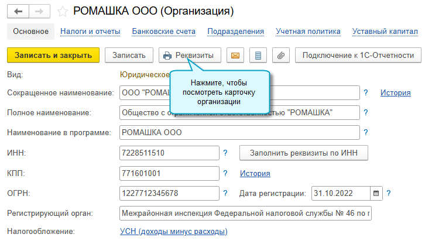Click the forward navigation arrow
Viewport: 425px width, 241px height.
38,11
